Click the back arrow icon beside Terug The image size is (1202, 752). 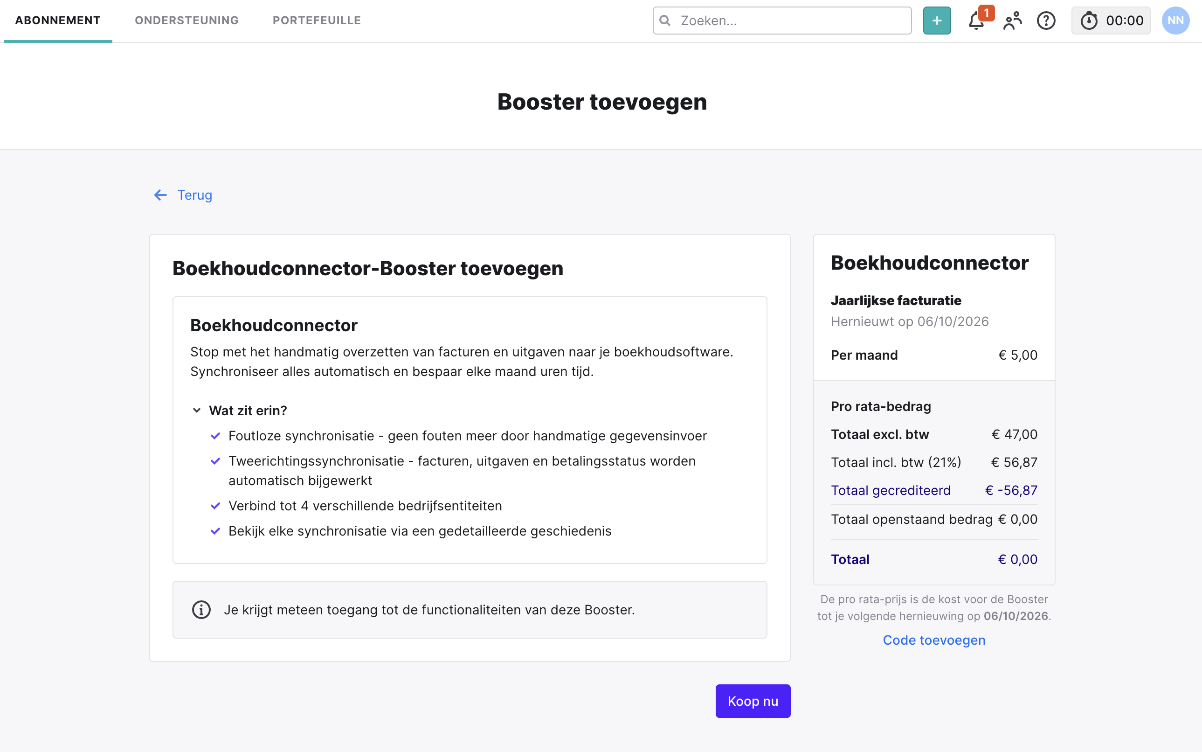[x=160, y=195]
